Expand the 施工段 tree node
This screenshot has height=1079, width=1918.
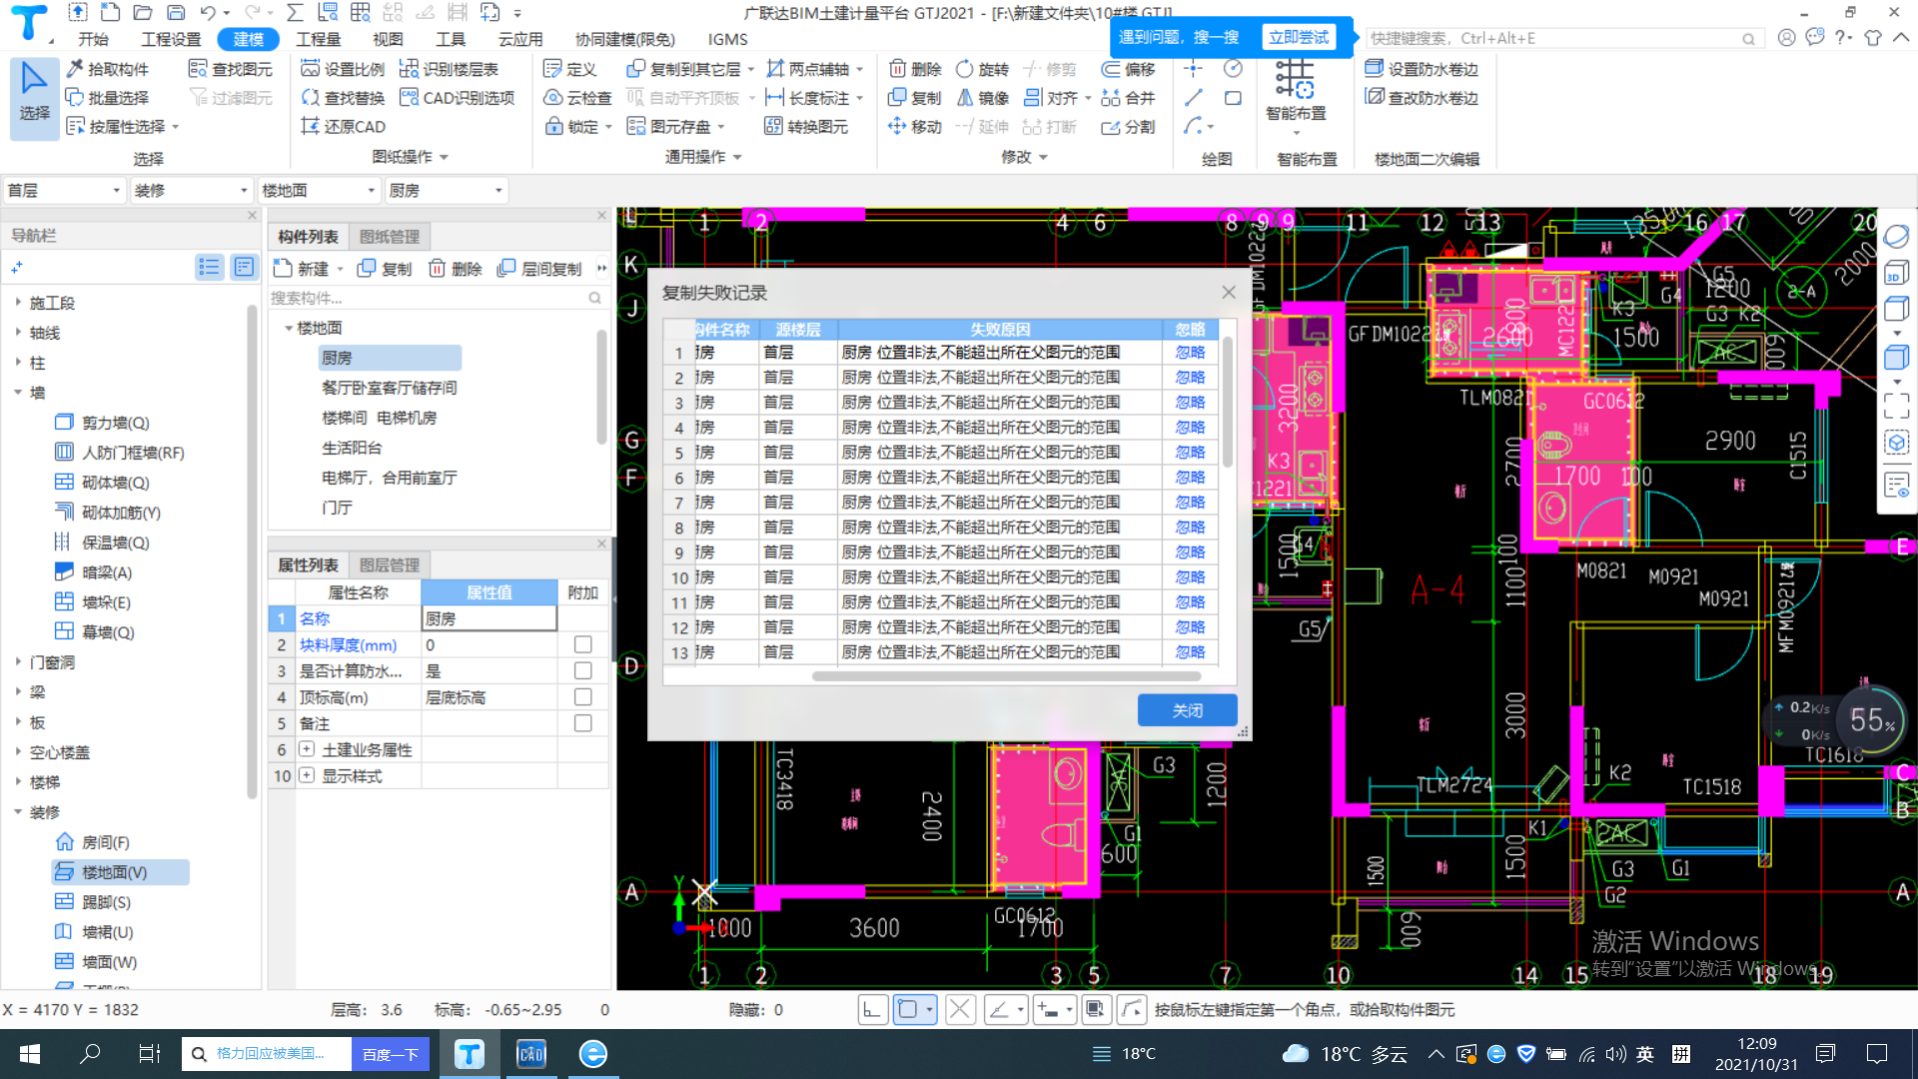coord(18,302)
